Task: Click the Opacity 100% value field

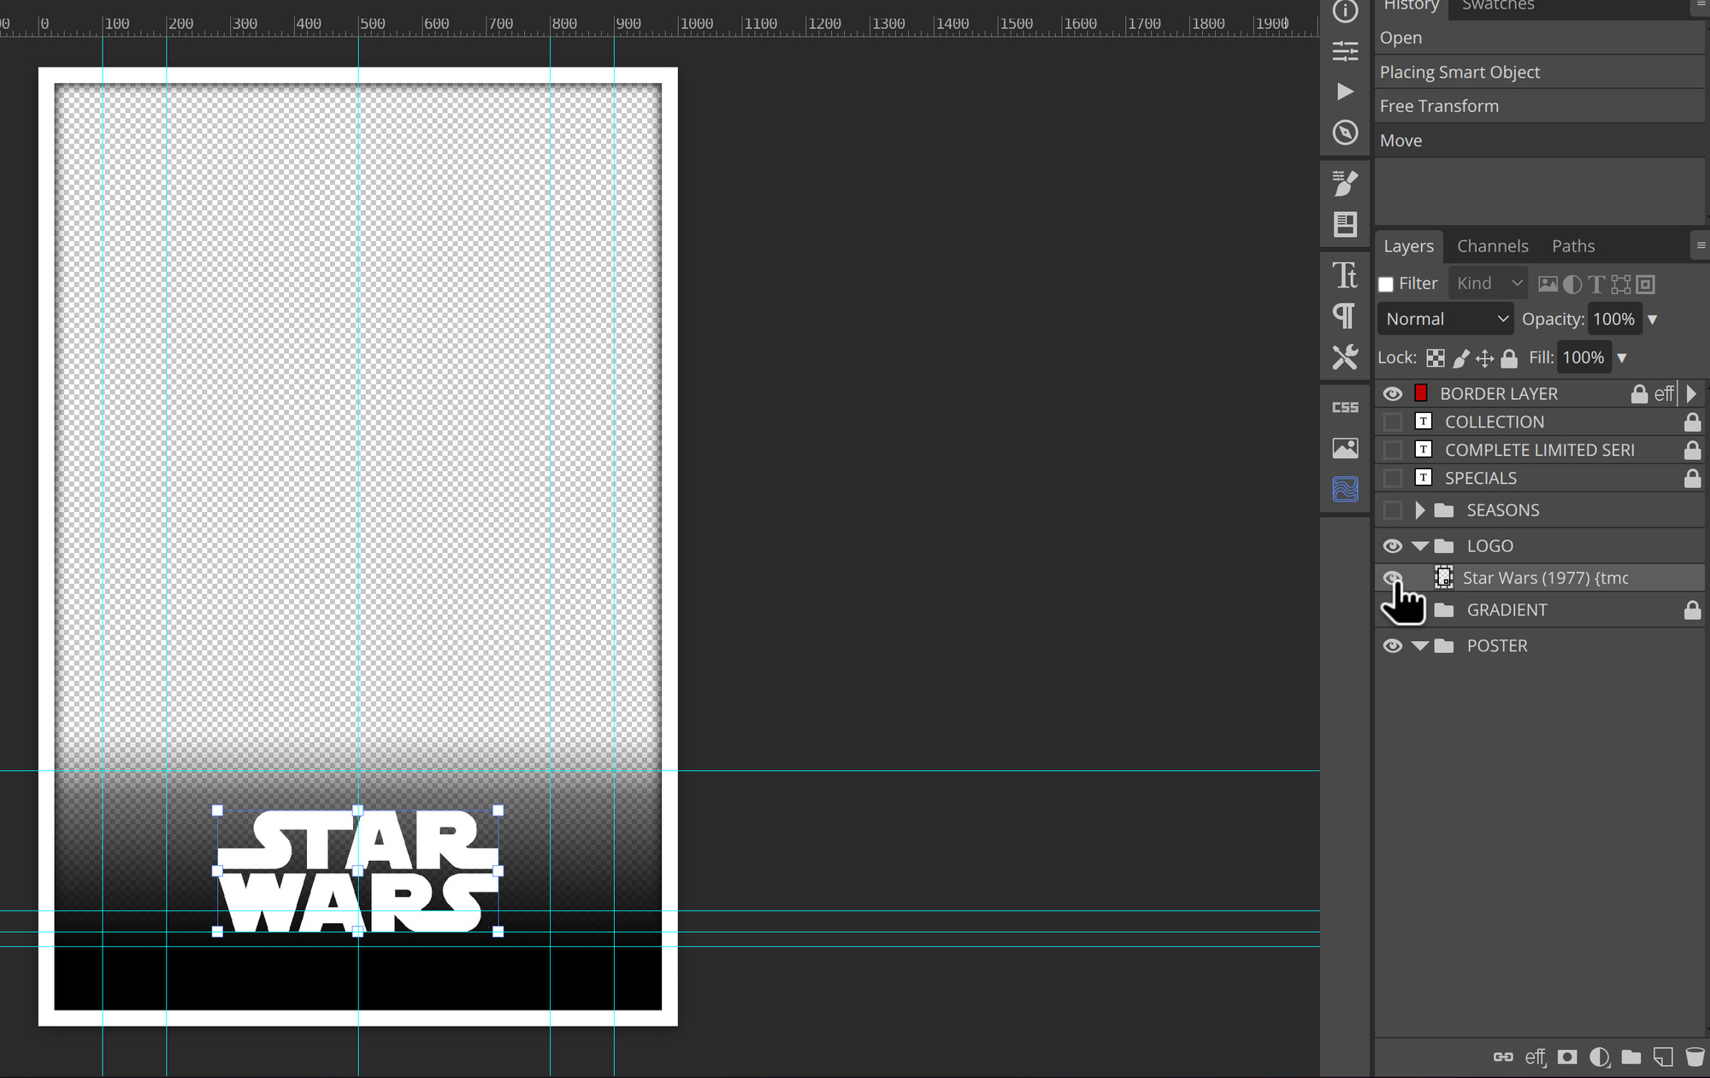Action: click(1614, 320)
